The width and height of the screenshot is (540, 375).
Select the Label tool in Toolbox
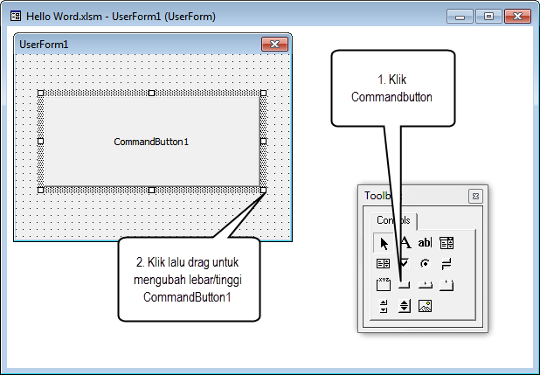(x=405, y=242)
